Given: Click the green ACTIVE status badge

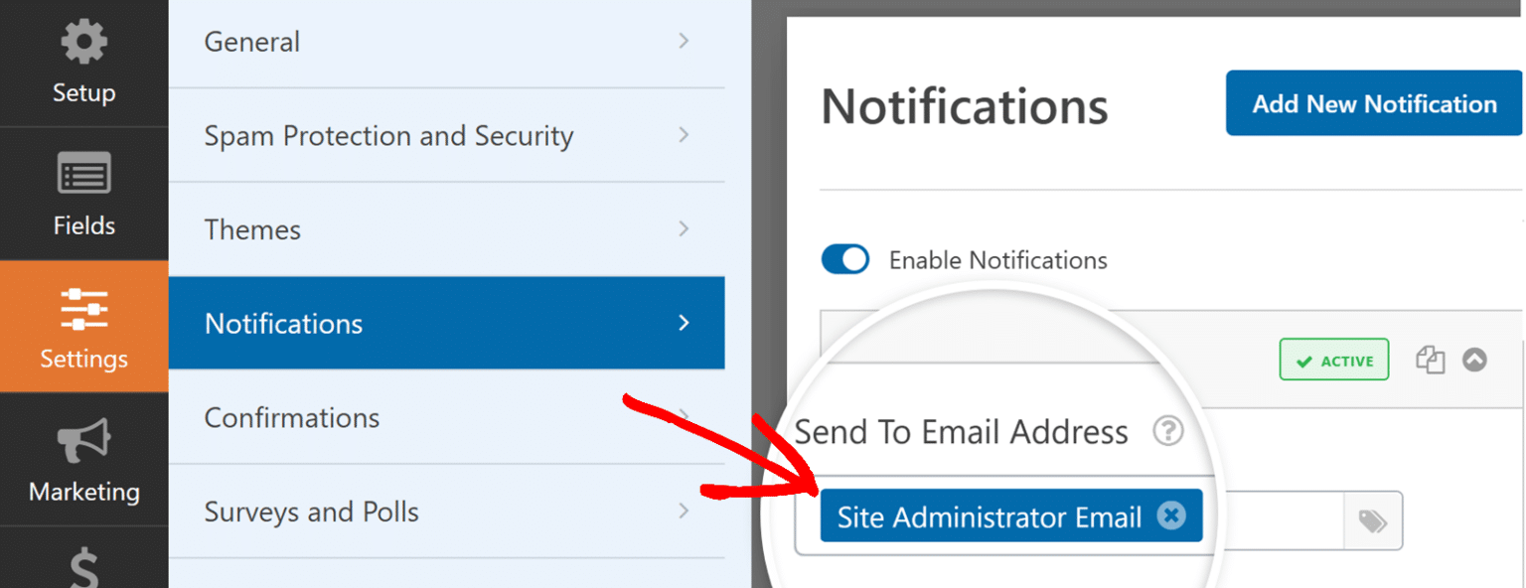Looking at the screenshot, I should (1333, 360).
